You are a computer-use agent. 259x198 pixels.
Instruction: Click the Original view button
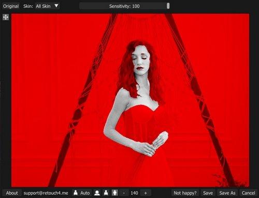tap(11, 6)
